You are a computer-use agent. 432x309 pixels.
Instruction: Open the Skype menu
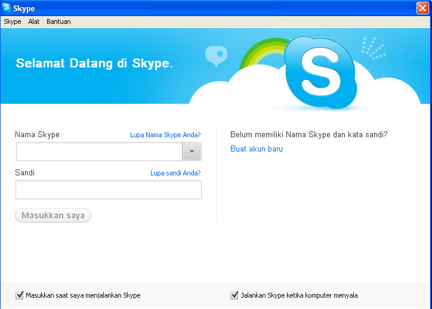pos(13,21)
